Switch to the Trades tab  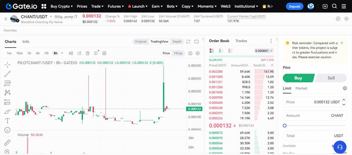pos(241,41)
